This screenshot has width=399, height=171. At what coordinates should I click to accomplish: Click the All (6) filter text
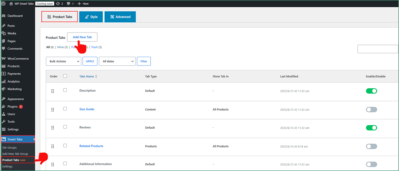coord(50,47)
